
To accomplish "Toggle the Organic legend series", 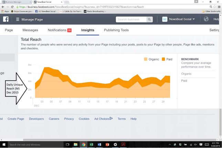I will 151,59.
